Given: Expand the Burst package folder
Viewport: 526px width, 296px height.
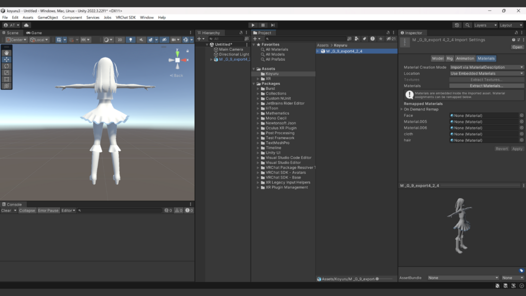Looking at the screenshot, I should pyautogui.click(x=258, y=88).
